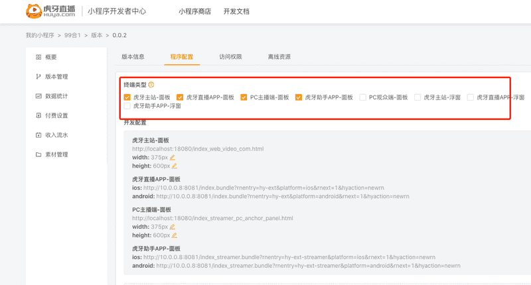Screen dimensions: 531x285
Task: Edit height pencil under 虎牙主站-面板
Action: pyautogui.click(x=175, y=166)
